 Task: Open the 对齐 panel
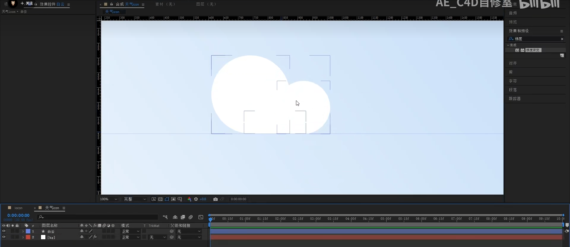coord(513,63)
